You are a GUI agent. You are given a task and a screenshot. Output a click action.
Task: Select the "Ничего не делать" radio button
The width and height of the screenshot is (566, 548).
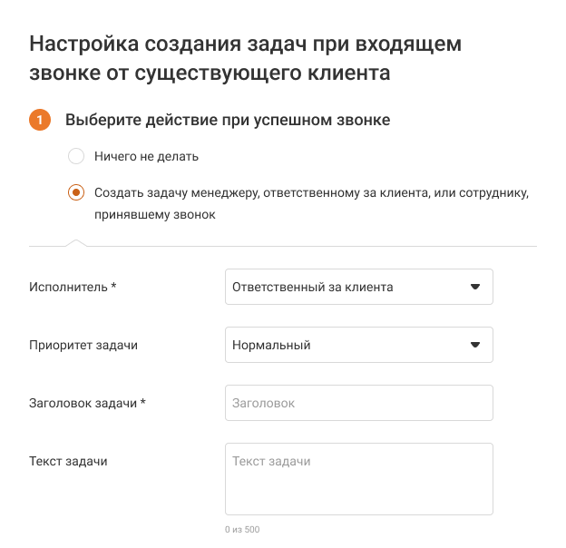coord(76,156)
